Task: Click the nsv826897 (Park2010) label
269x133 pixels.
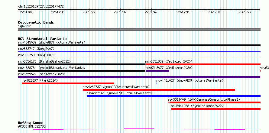Action: pyautogui.click(x=40, y=80)
